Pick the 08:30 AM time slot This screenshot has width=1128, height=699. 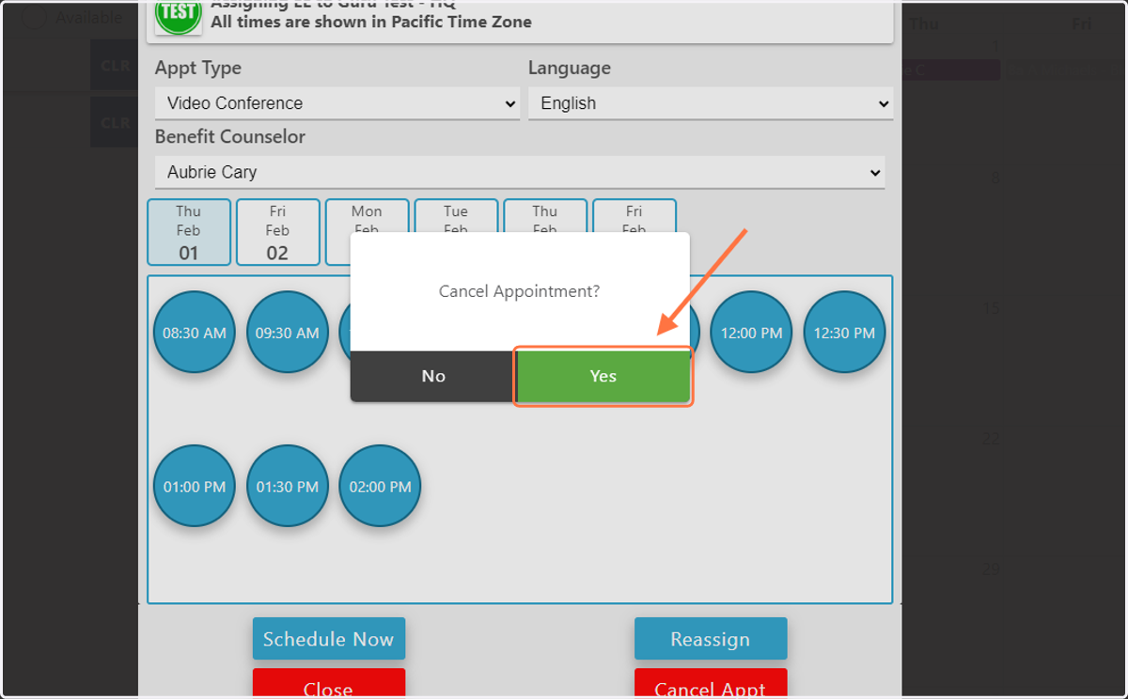195,333
